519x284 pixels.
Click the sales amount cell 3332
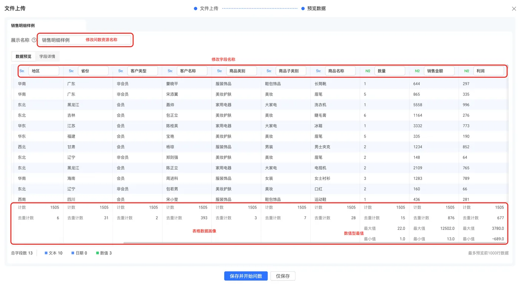(x=418, y=126)
